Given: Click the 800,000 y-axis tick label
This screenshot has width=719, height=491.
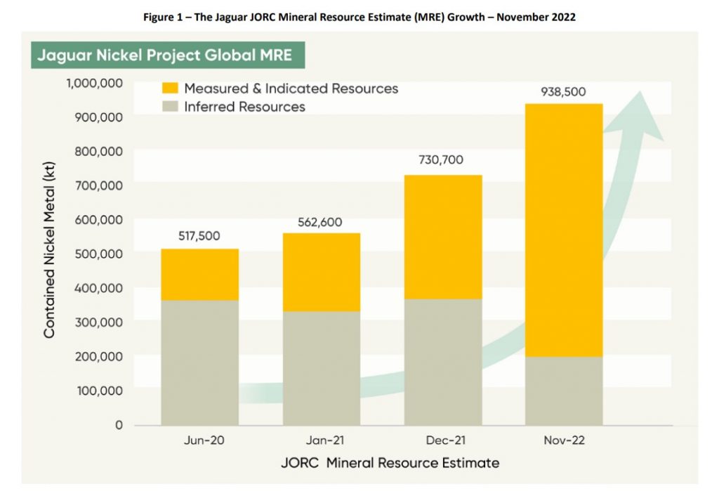Looking at the screenshot, I should [x=98, y=152].
